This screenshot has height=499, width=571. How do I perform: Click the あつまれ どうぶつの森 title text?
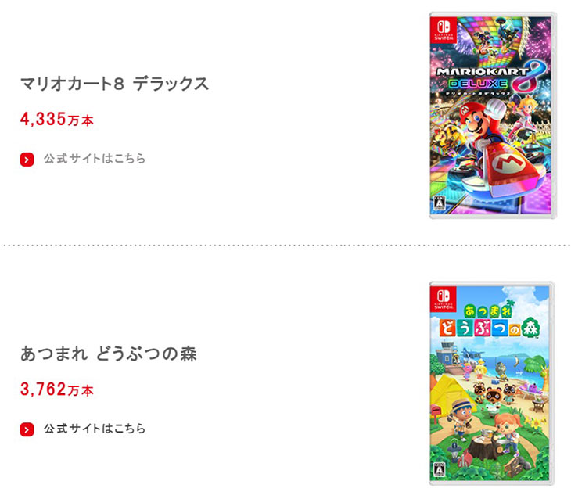pyautogui.click(x=109, y=354)
